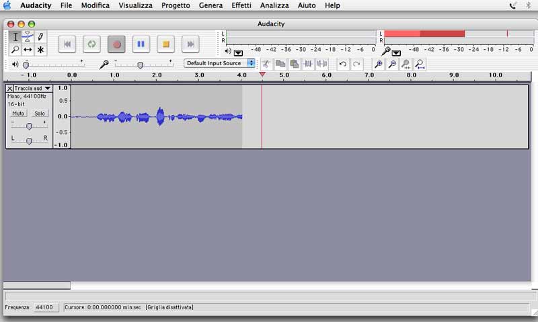Click the 7.0 mark on timeline ruler
Image resolution: width=538 pixels, height=322 pixels.
point(369,75)
